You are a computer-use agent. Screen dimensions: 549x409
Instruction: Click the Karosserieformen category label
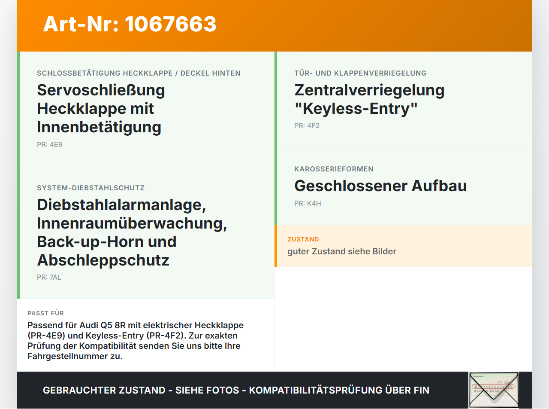pos(334,169)
